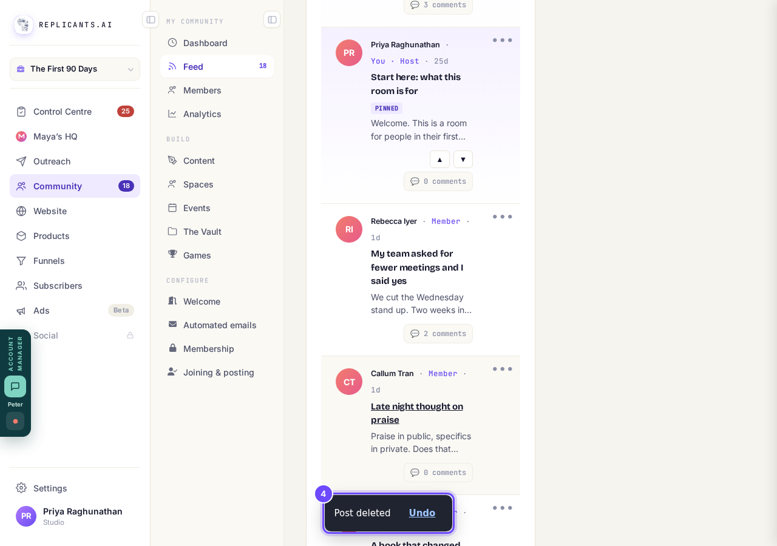777x546 pixels.
Task: Click the Outreach paper plane icon
Action: 21,161
